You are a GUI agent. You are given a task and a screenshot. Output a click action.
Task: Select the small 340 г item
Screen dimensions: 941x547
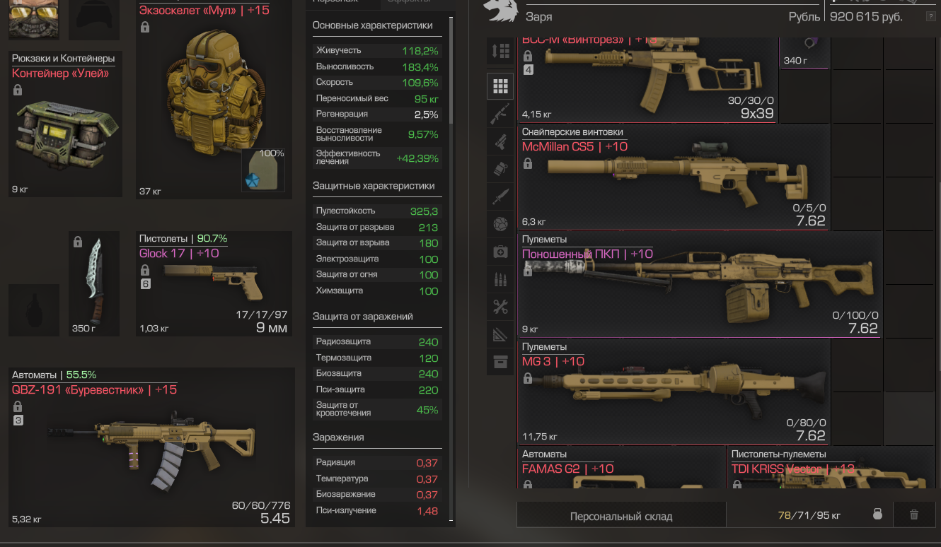pyautogui.click(x=804, y=52)
